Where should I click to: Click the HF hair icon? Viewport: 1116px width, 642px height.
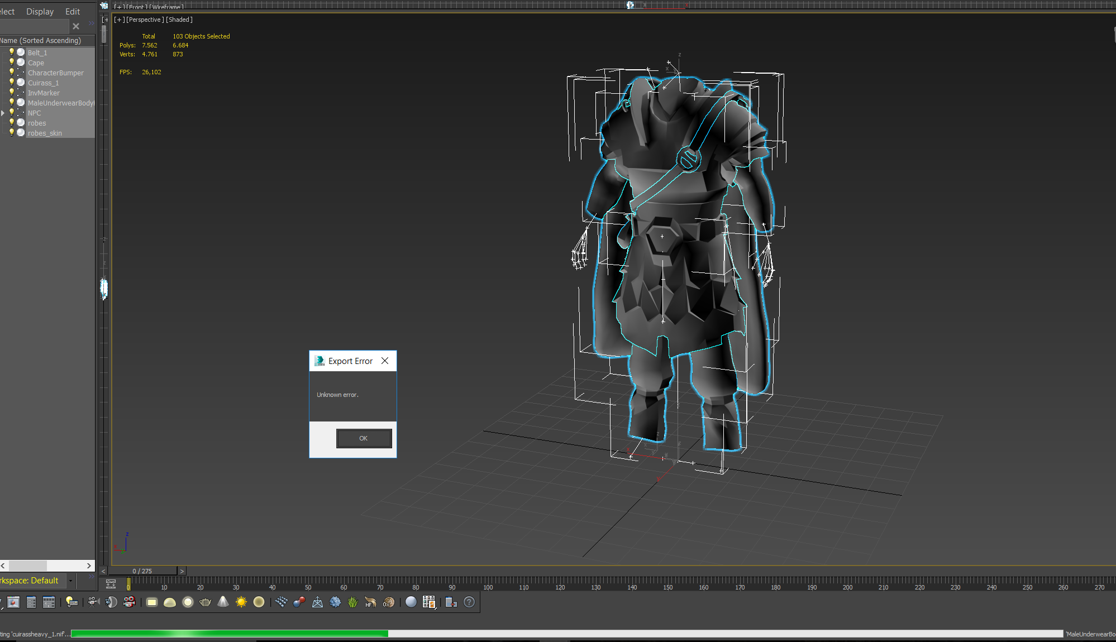(370, 602)
